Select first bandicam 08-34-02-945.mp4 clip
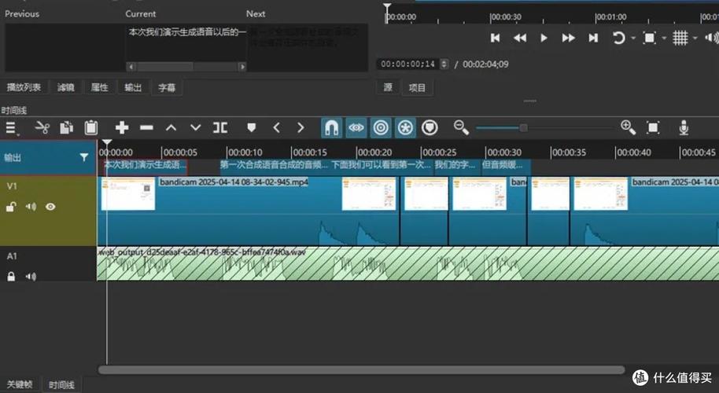The width and height of the screenshot is (719, 393). [x=249, y=211]
